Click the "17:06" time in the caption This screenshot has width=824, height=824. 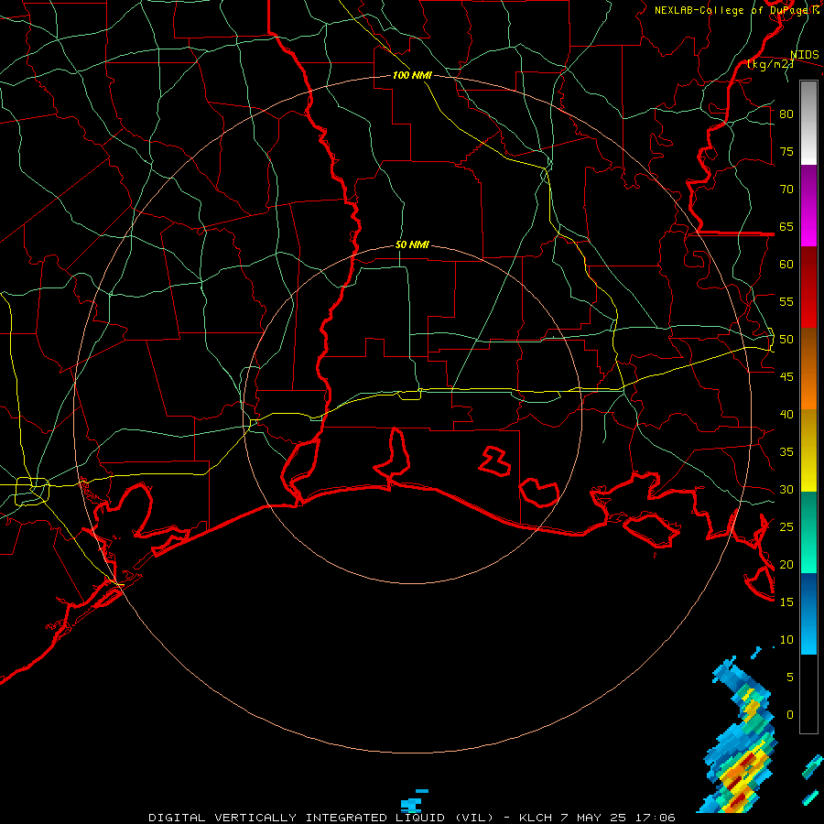pos(656,818)
